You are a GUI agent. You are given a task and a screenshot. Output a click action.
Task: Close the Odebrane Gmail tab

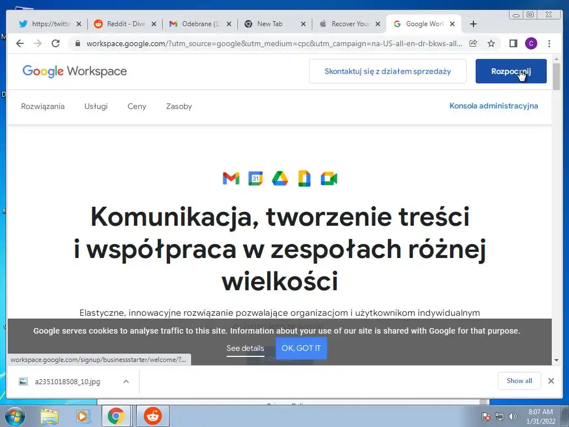click(229, 24)
